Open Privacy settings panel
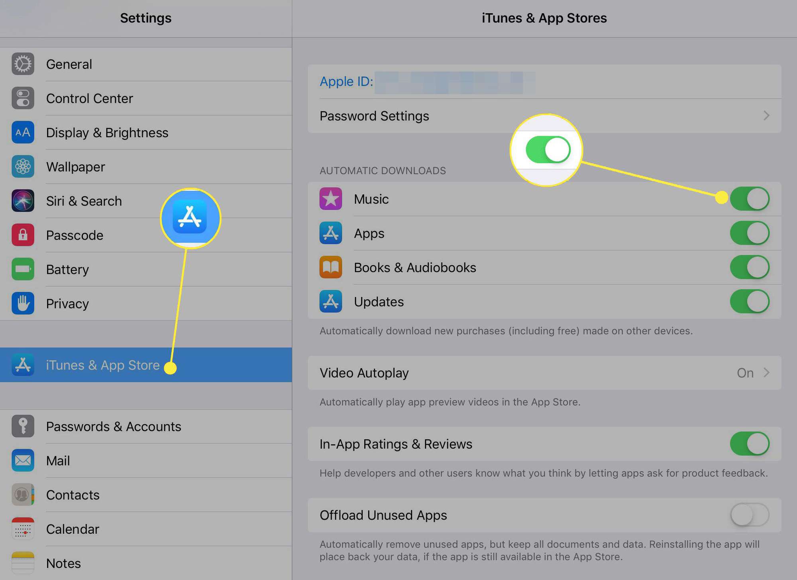797x580 pixels. point(67,304)
